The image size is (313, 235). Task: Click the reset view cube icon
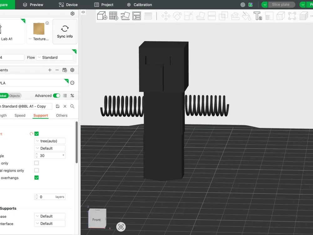coord(121,227)
